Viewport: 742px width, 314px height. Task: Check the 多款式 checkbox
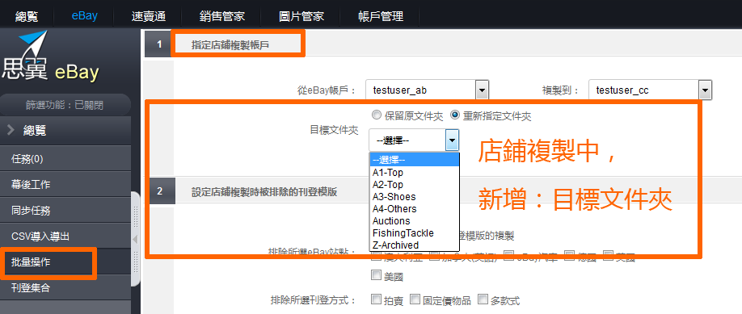[x=483, y=299]
